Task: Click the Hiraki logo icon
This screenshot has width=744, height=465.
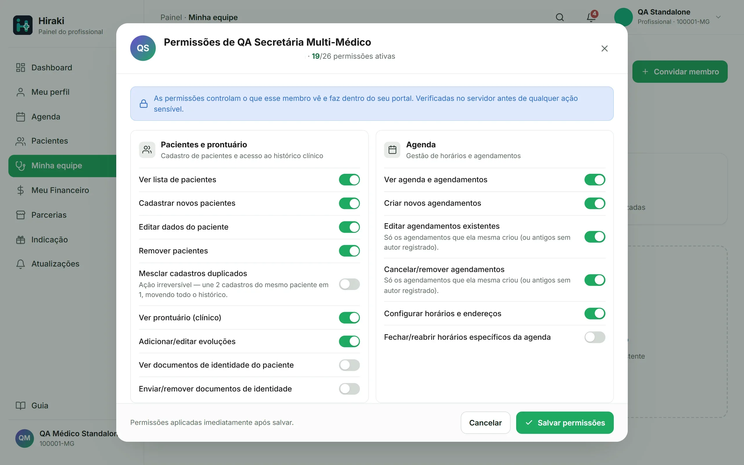Action: [x=23, y=25]
